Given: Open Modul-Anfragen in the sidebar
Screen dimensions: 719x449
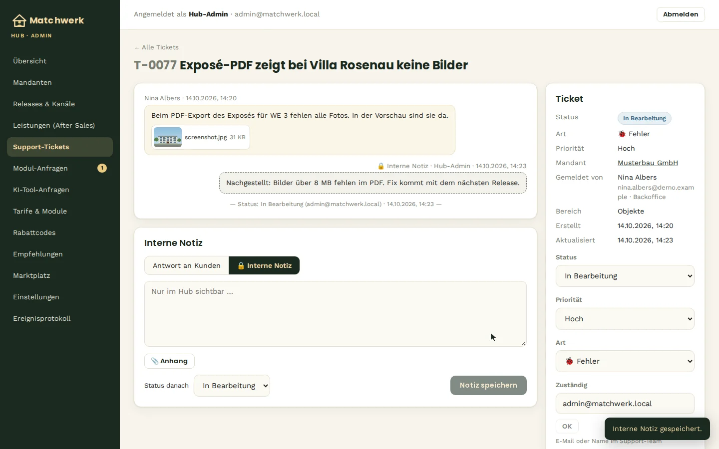Looking at the screenshot, I should (x=60, y=168).
